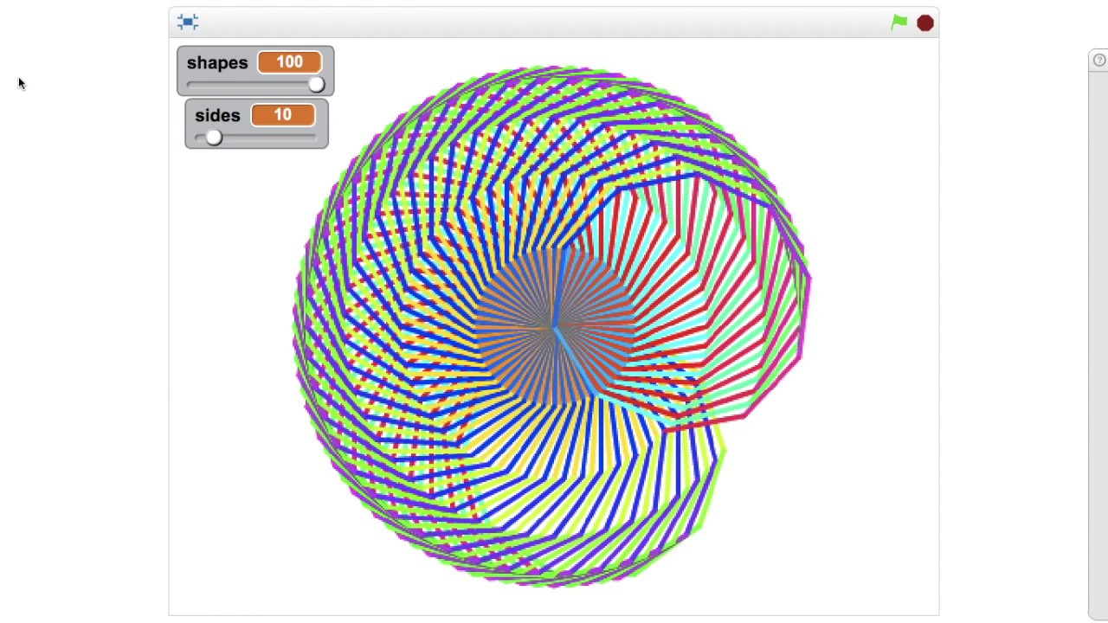Exit full screen mode using the blue icon

188,22
